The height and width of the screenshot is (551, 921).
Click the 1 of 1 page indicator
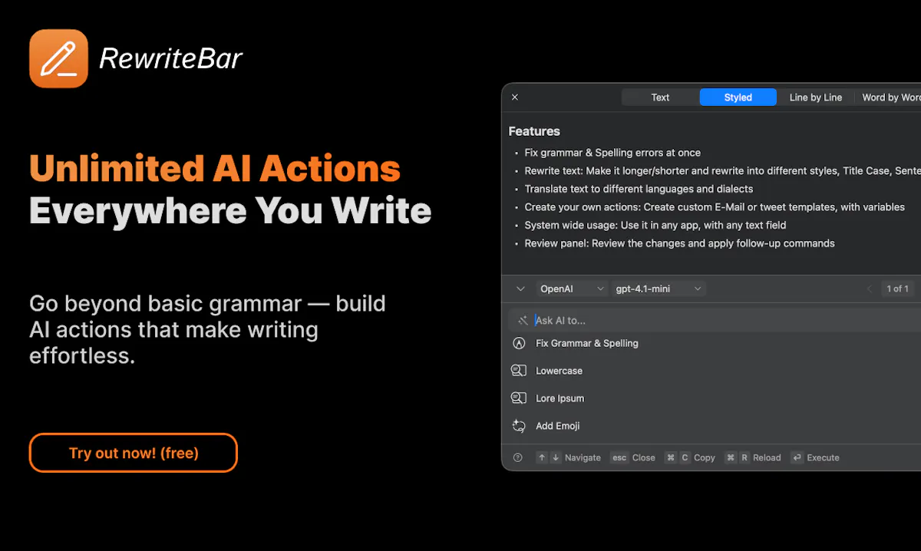[897, 289]
